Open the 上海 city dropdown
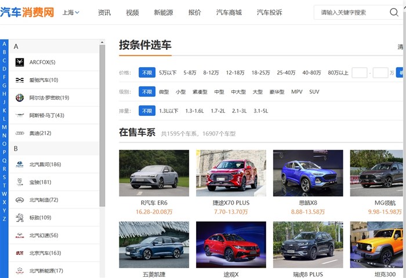Viewport: 406px width, 278px height. (71, 12)
